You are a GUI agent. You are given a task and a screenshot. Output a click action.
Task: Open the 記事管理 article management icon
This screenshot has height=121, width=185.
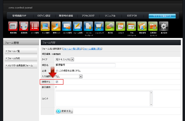point(24,26)
